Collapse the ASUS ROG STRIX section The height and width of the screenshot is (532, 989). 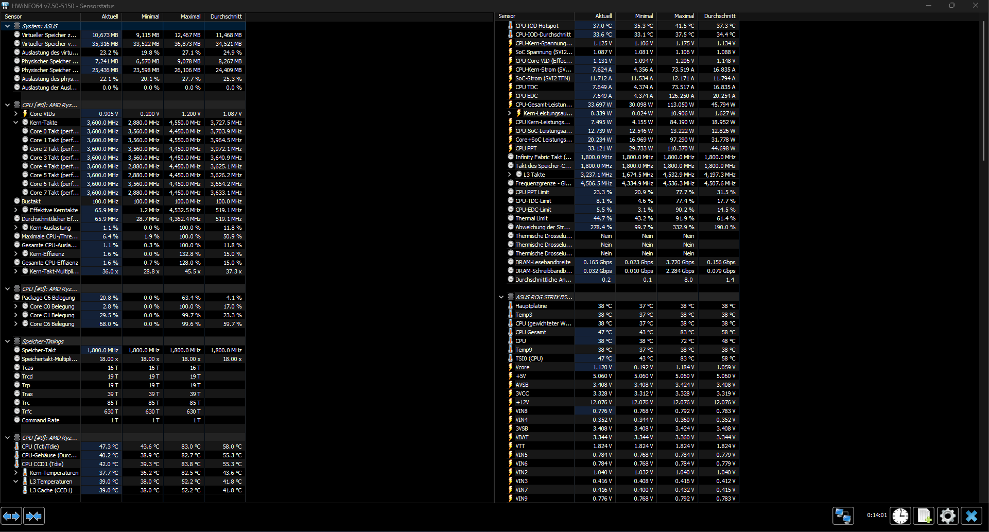coord(501,297)
